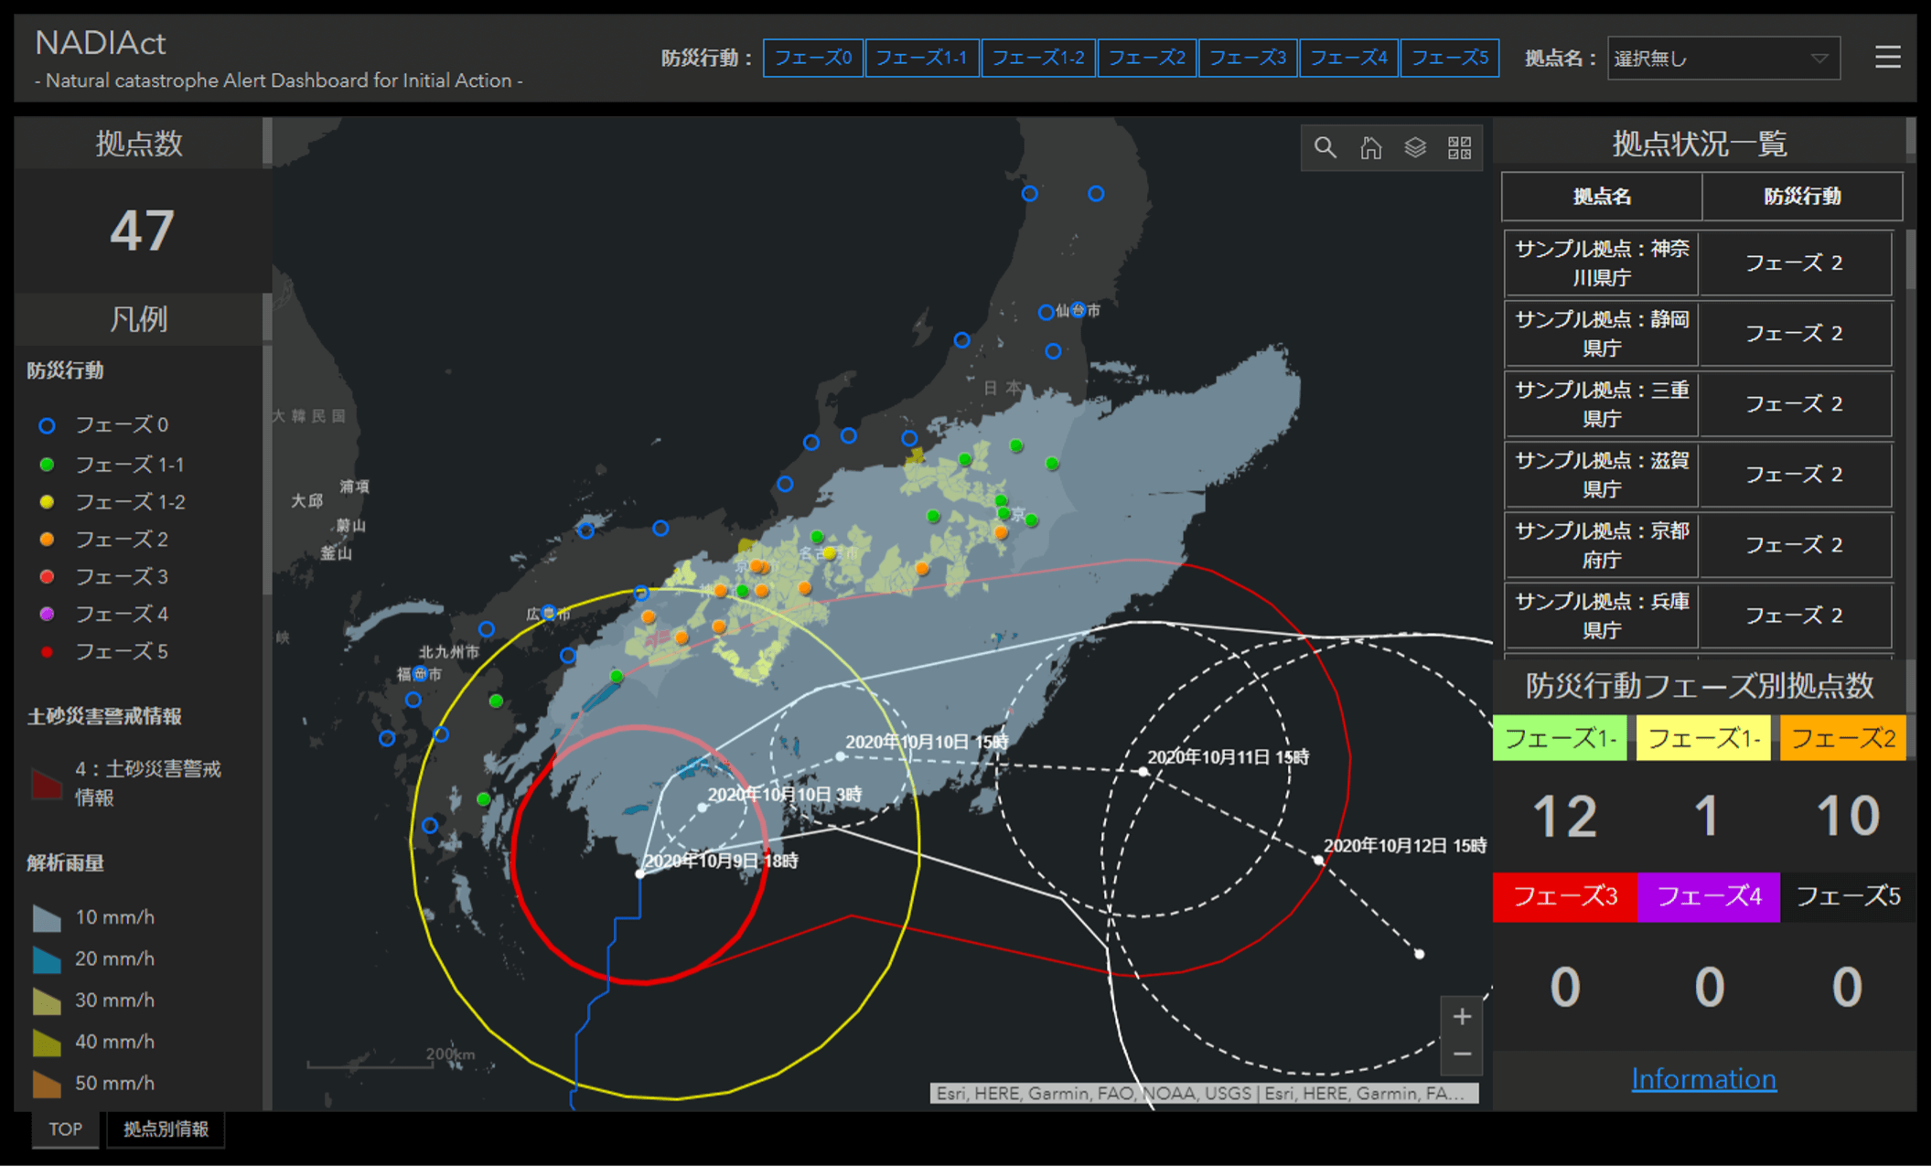Toggle the フェーズ5 filter button
This screenshot has height=1167, width=1932.
coord(1449,59)
